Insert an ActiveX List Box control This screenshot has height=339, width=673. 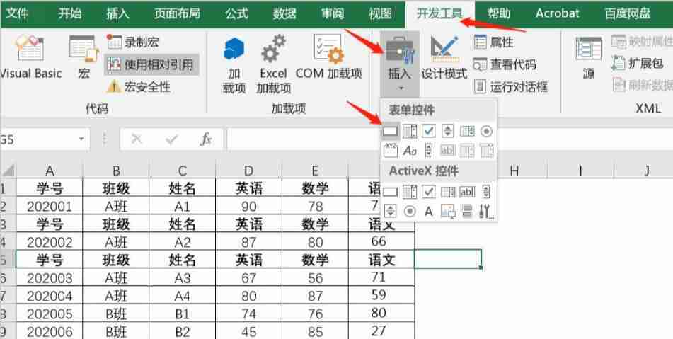point(448,192)
